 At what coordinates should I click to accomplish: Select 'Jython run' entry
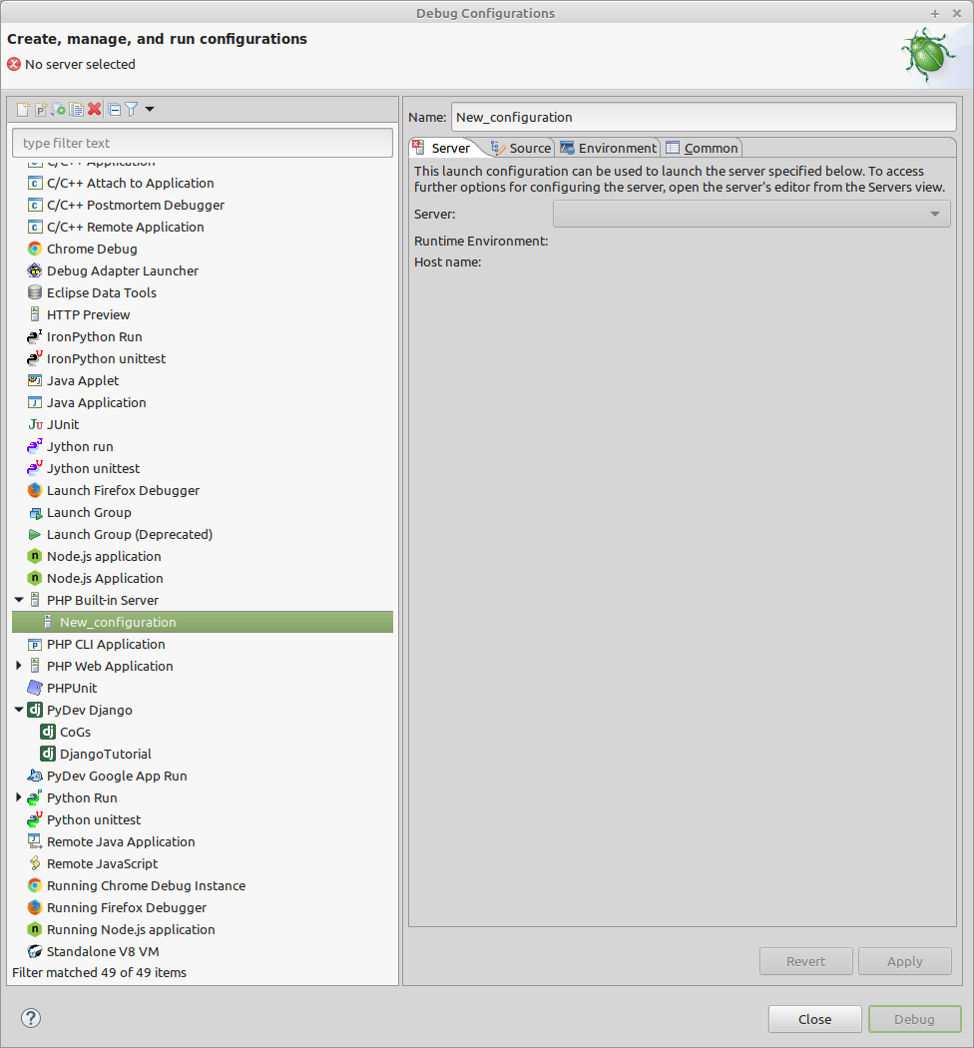coord(80,446)
